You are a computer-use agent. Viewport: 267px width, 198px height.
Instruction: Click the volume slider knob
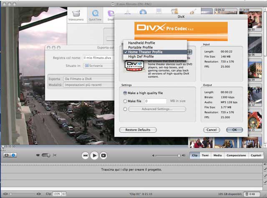(179, 155)
